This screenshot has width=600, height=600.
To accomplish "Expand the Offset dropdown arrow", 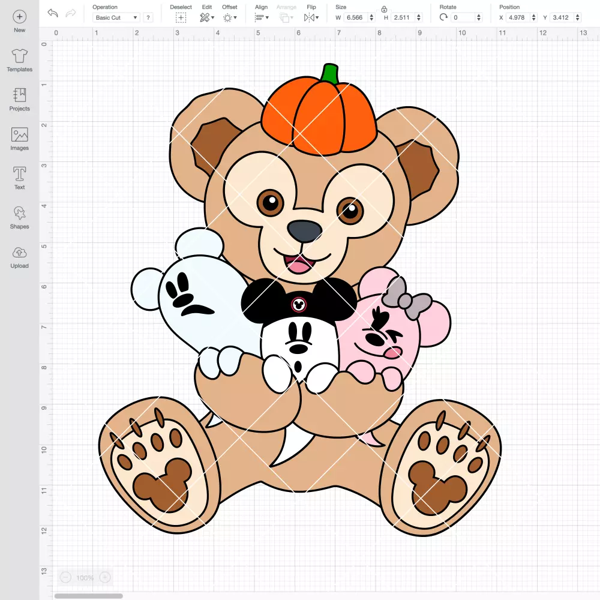I will [x=235, y=17].
